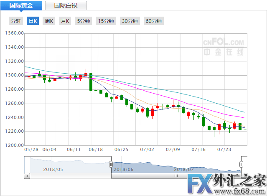Select the 分时 chart view
This screenshot has width=267, height=196.
click(x=16, y=21)
